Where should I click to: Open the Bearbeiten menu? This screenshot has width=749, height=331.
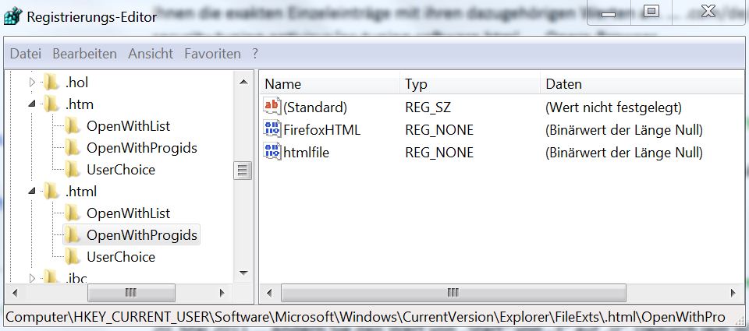coord(84,54)
